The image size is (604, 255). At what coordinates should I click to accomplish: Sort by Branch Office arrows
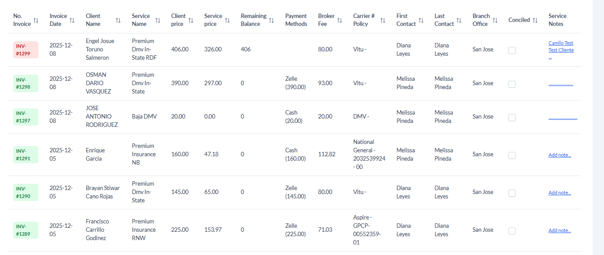[x=495, y=20]
